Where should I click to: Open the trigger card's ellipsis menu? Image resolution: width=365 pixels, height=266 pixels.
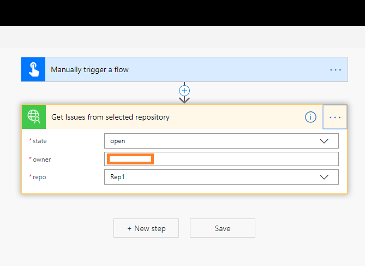(x=336, y=70)
